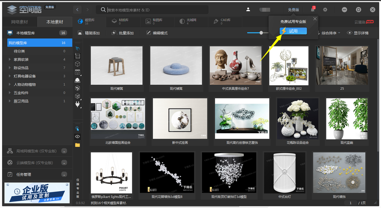The image size is (381, 208).
Task: Click the forward navigation arrow
Action: 88,10
